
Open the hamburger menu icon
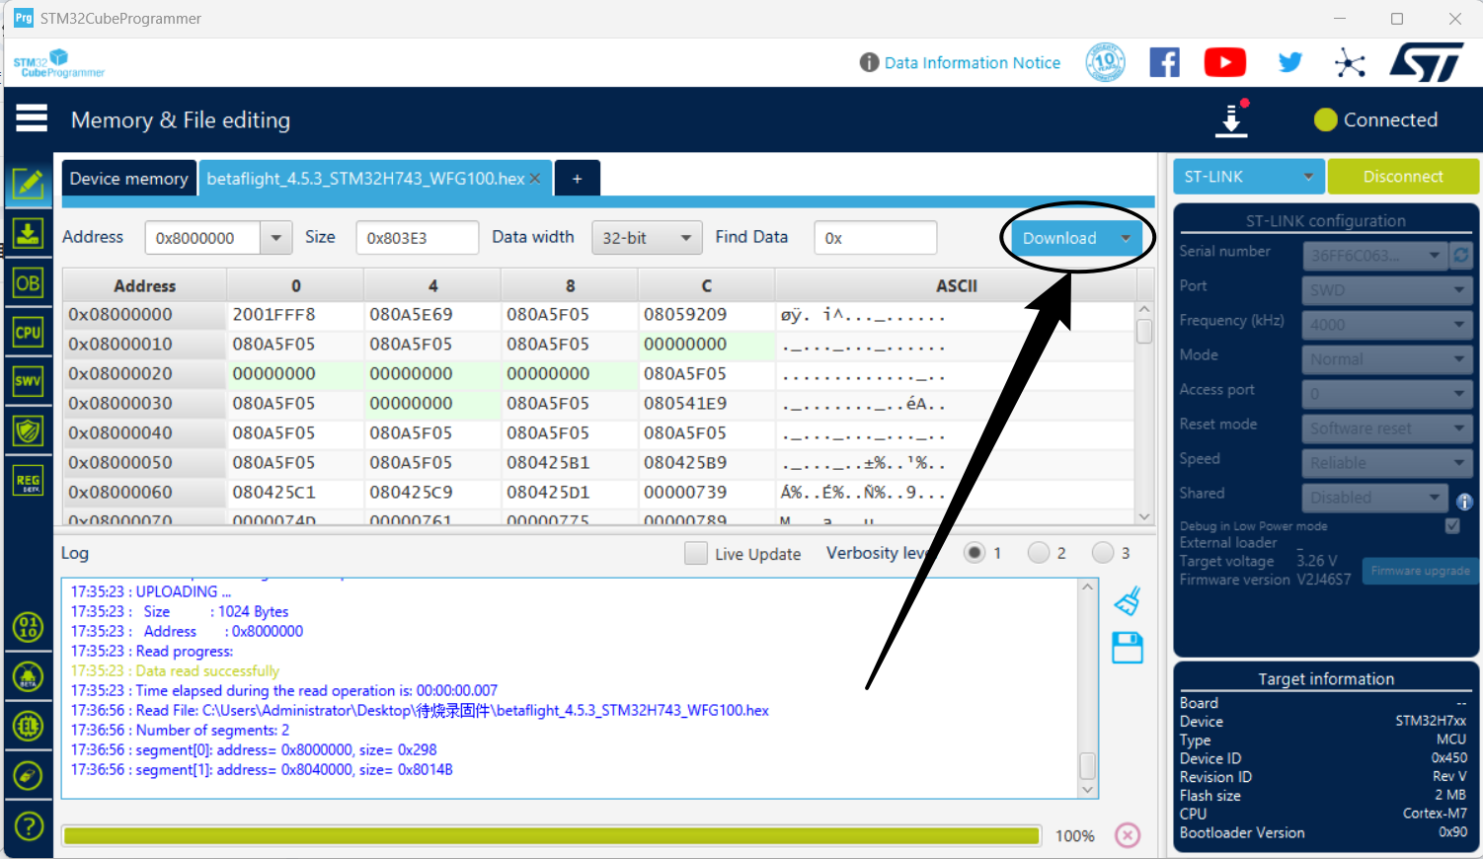(31, 118)
